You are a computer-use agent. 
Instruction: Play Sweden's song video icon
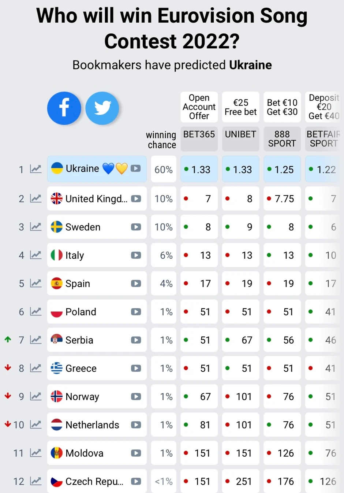(x=136, y=227)
